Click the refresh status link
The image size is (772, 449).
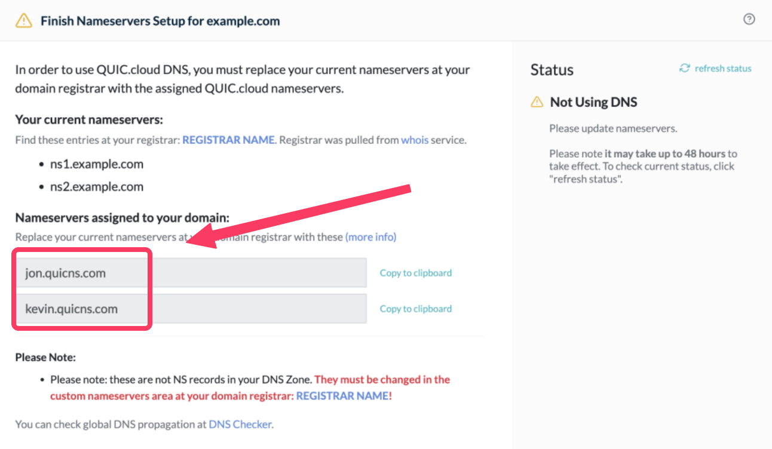click(723, 68)
